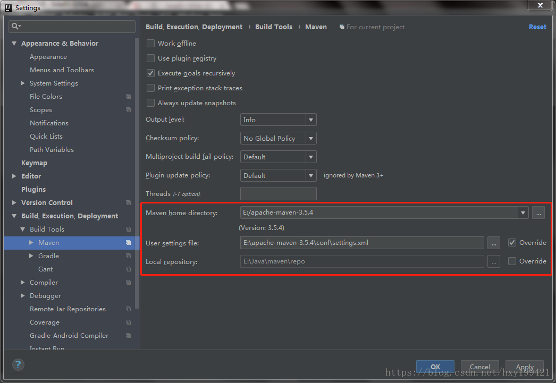Collapse the Build Tools node

[x=23, y=229]
